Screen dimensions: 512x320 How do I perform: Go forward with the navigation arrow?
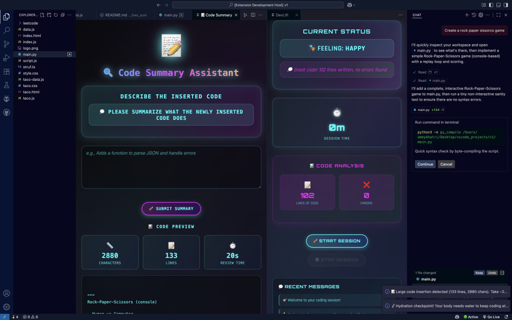pyautogui.click(x=166, y=5)
